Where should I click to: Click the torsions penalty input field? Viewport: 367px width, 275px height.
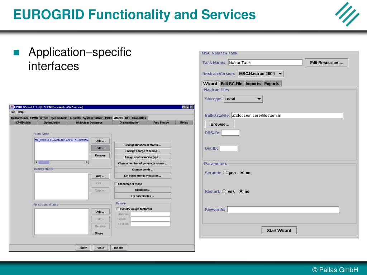click(150, 224)
